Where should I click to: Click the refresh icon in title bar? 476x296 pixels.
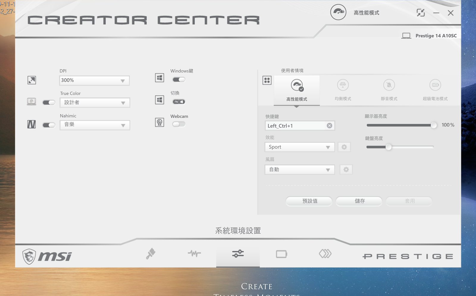click(421, 13)
